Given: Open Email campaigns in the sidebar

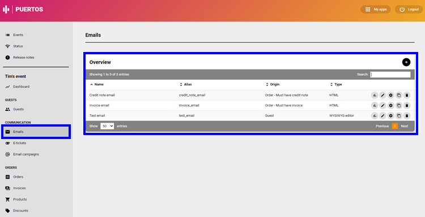Looking at the screenshot, I should click(x=26, y=154).
